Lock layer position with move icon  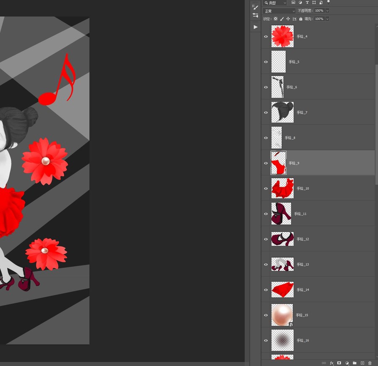(x=288, y=19)
